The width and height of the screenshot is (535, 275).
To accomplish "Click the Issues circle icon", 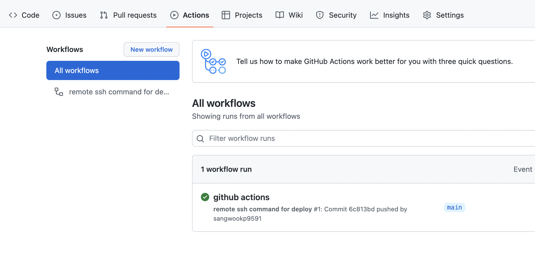I will click(56, 15).
